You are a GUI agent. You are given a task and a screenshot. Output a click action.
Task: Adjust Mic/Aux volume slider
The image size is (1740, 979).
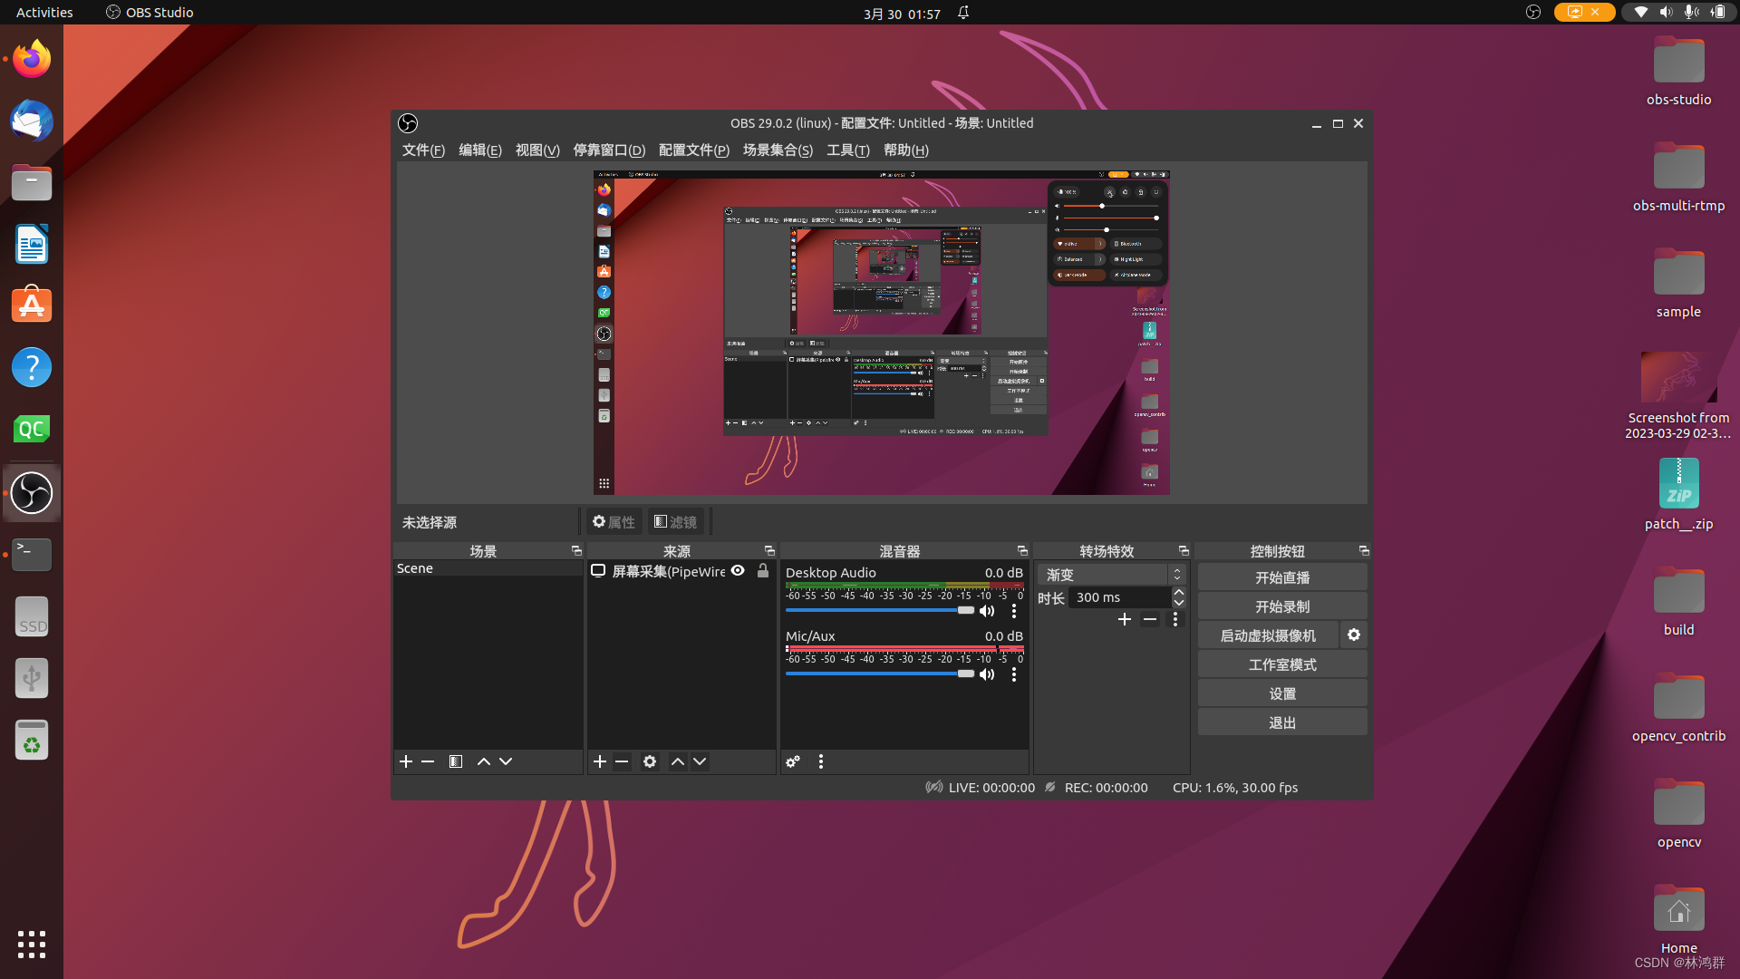[x=879, y=674]
